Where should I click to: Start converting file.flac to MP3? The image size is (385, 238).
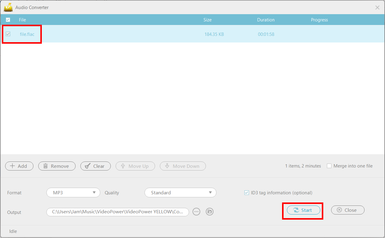click(x=303, y=210)
